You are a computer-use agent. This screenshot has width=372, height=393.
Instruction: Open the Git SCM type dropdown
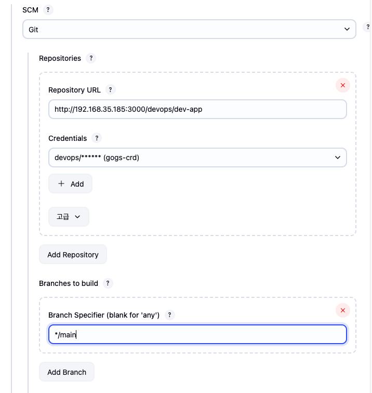pos(189,30)
